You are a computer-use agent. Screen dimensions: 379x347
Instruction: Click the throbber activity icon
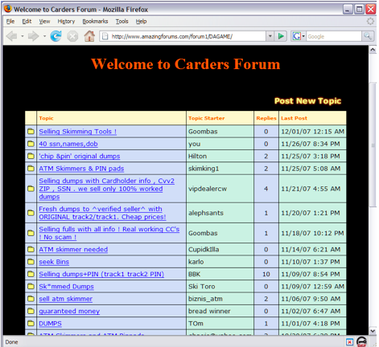[370, 21]
